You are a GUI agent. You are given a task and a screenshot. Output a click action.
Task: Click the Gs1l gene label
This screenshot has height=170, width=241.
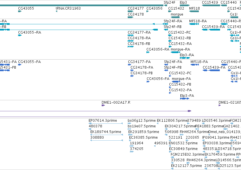234,14
